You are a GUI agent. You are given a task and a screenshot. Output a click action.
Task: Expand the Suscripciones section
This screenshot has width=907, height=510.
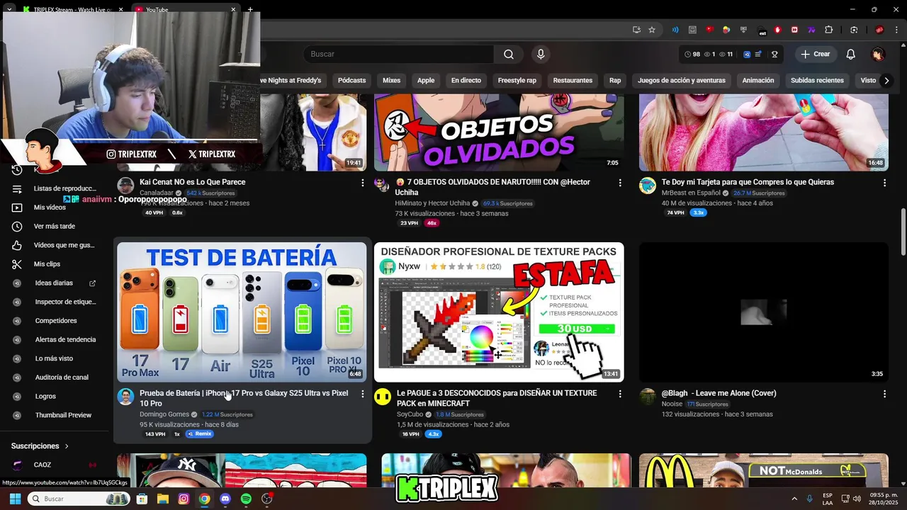pyautogui.click(x=40, y=446)
